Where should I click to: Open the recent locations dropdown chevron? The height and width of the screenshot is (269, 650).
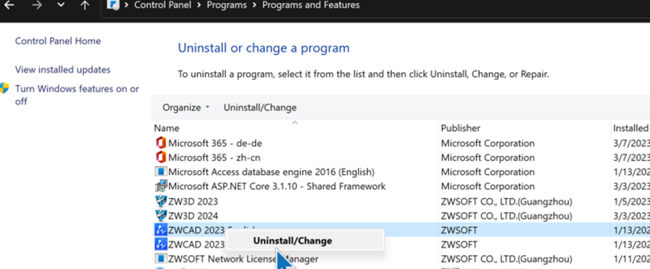click(61, 5)
